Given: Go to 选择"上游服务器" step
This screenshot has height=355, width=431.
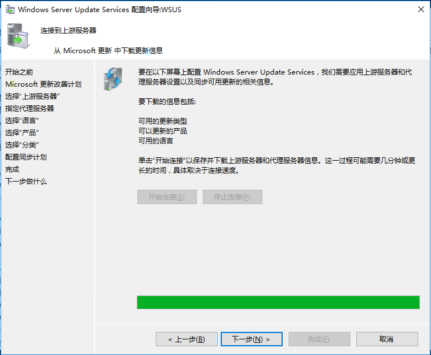Looking at the screenshot, I should coord(32,97).
